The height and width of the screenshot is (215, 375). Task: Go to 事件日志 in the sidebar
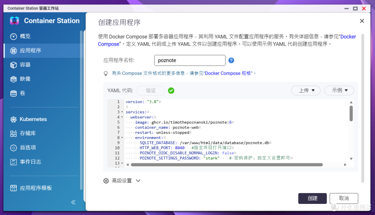click(30, 162)
